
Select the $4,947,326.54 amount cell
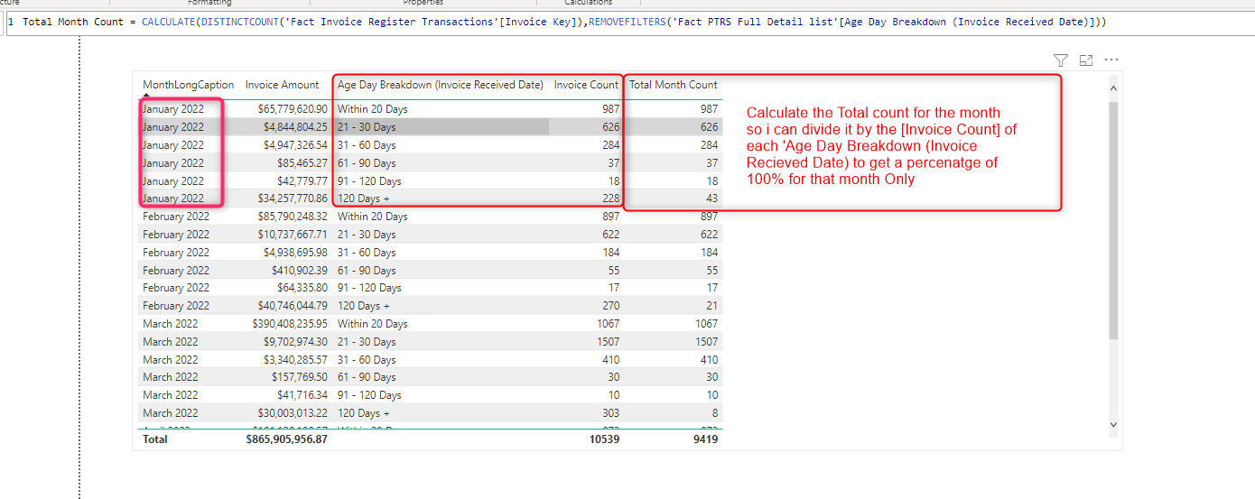[x=296, y=145]
